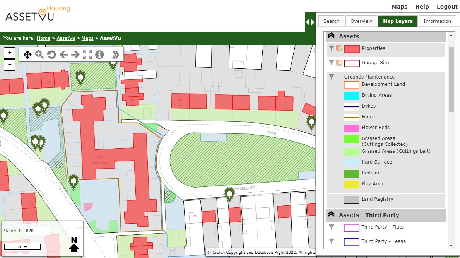Open the Maps menu in the top bar
This screenshot has width=460, height=258.
point(399,6)
